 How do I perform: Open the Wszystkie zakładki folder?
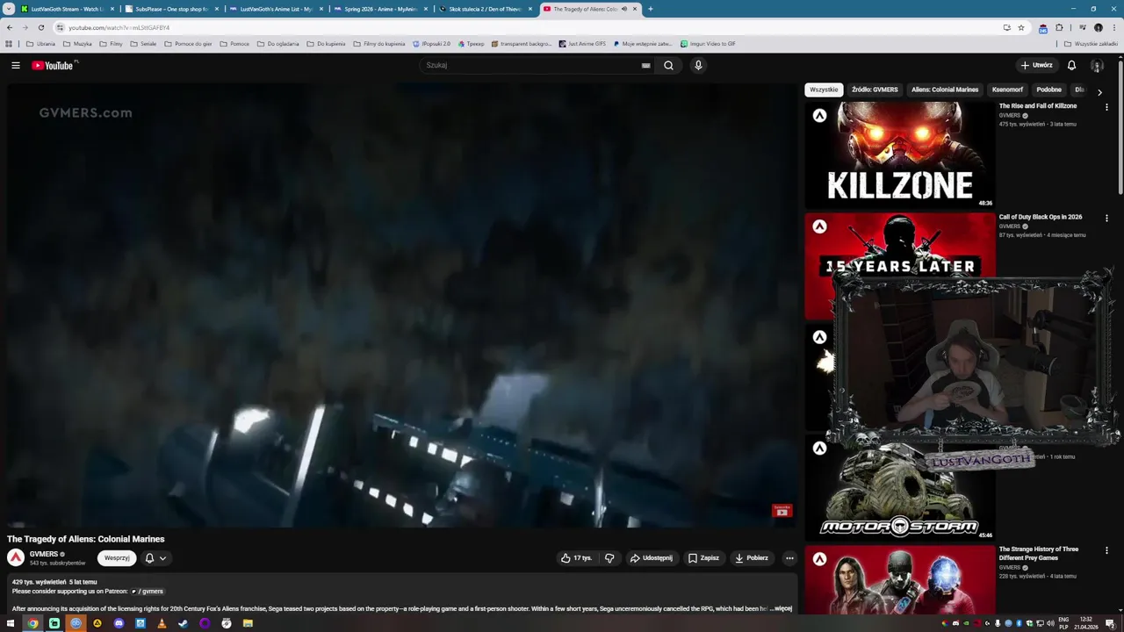click(1092, 43)
